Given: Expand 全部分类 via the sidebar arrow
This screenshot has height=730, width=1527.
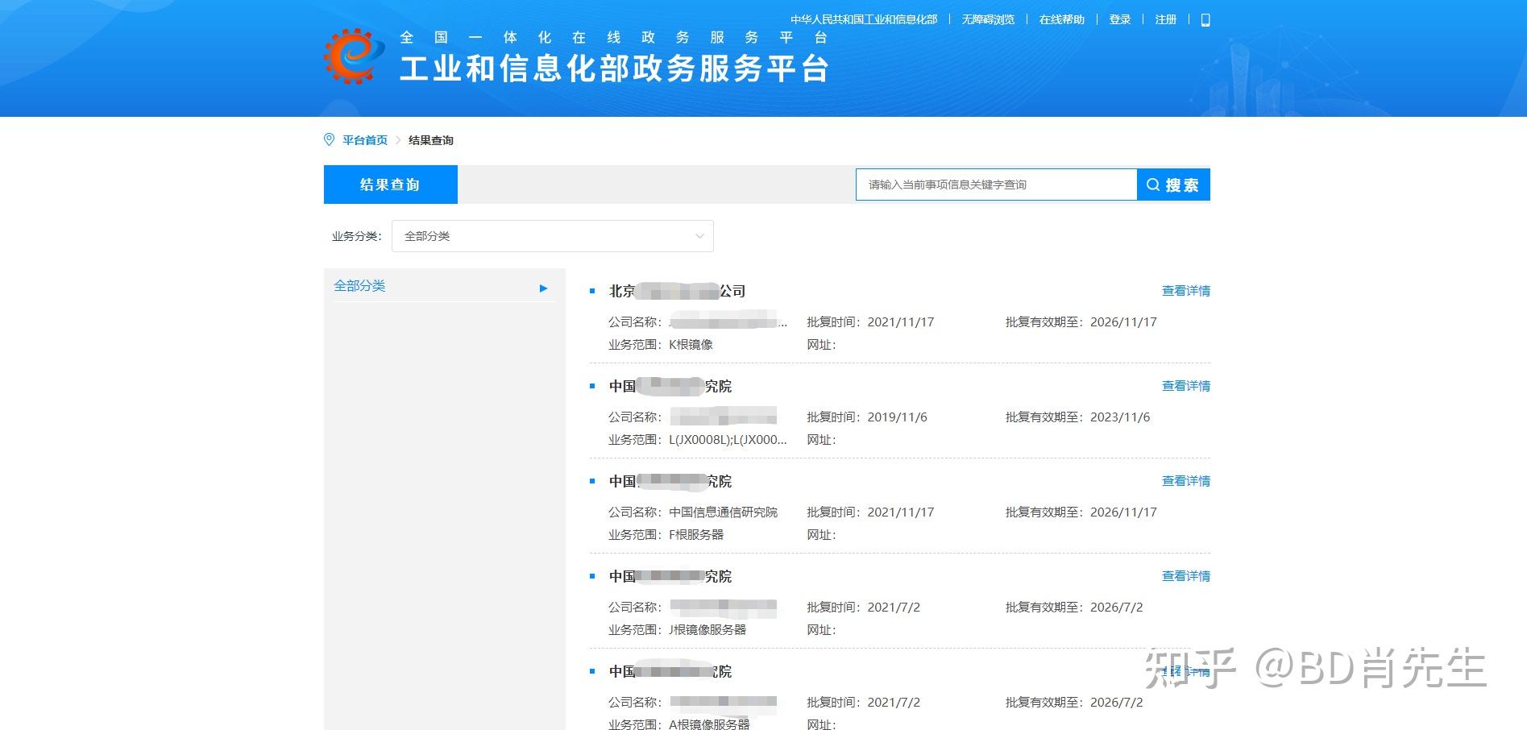Looking at the screenshot, I should tap(544, 287).
